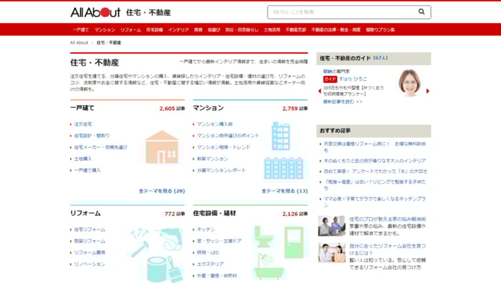Image resolution: width=501 pixels, height=283 pixels.
Task: Open the first recommended article thumbnail
Action: click(x=331, y=226)
